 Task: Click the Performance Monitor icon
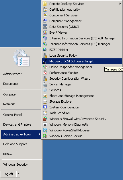[x=45, y=73]
